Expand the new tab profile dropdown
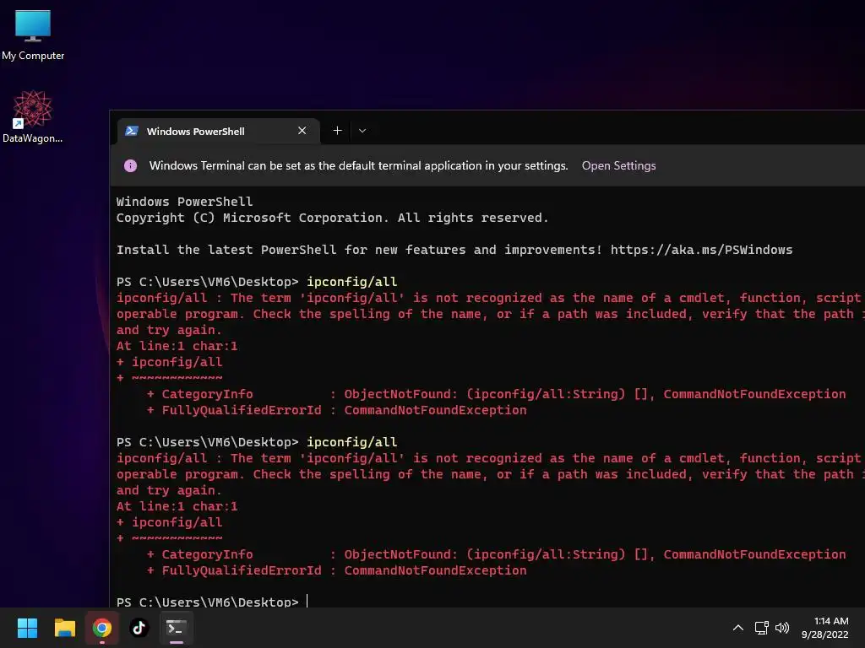 [x=362, y=131]
